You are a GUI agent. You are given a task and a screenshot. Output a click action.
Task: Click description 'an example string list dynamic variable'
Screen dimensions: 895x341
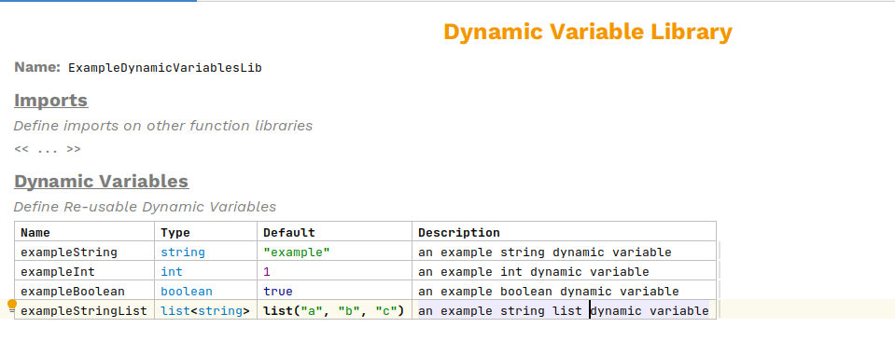coord(564,310)
